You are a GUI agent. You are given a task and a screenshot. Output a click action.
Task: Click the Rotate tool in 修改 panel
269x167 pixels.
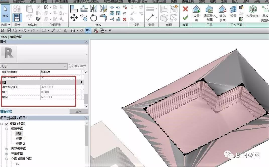[94, 18]
